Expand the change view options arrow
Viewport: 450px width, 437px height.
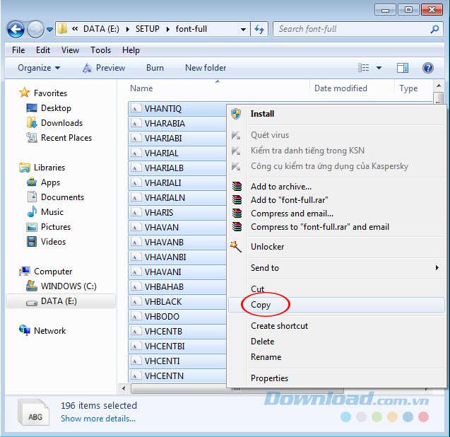[379, 68]
